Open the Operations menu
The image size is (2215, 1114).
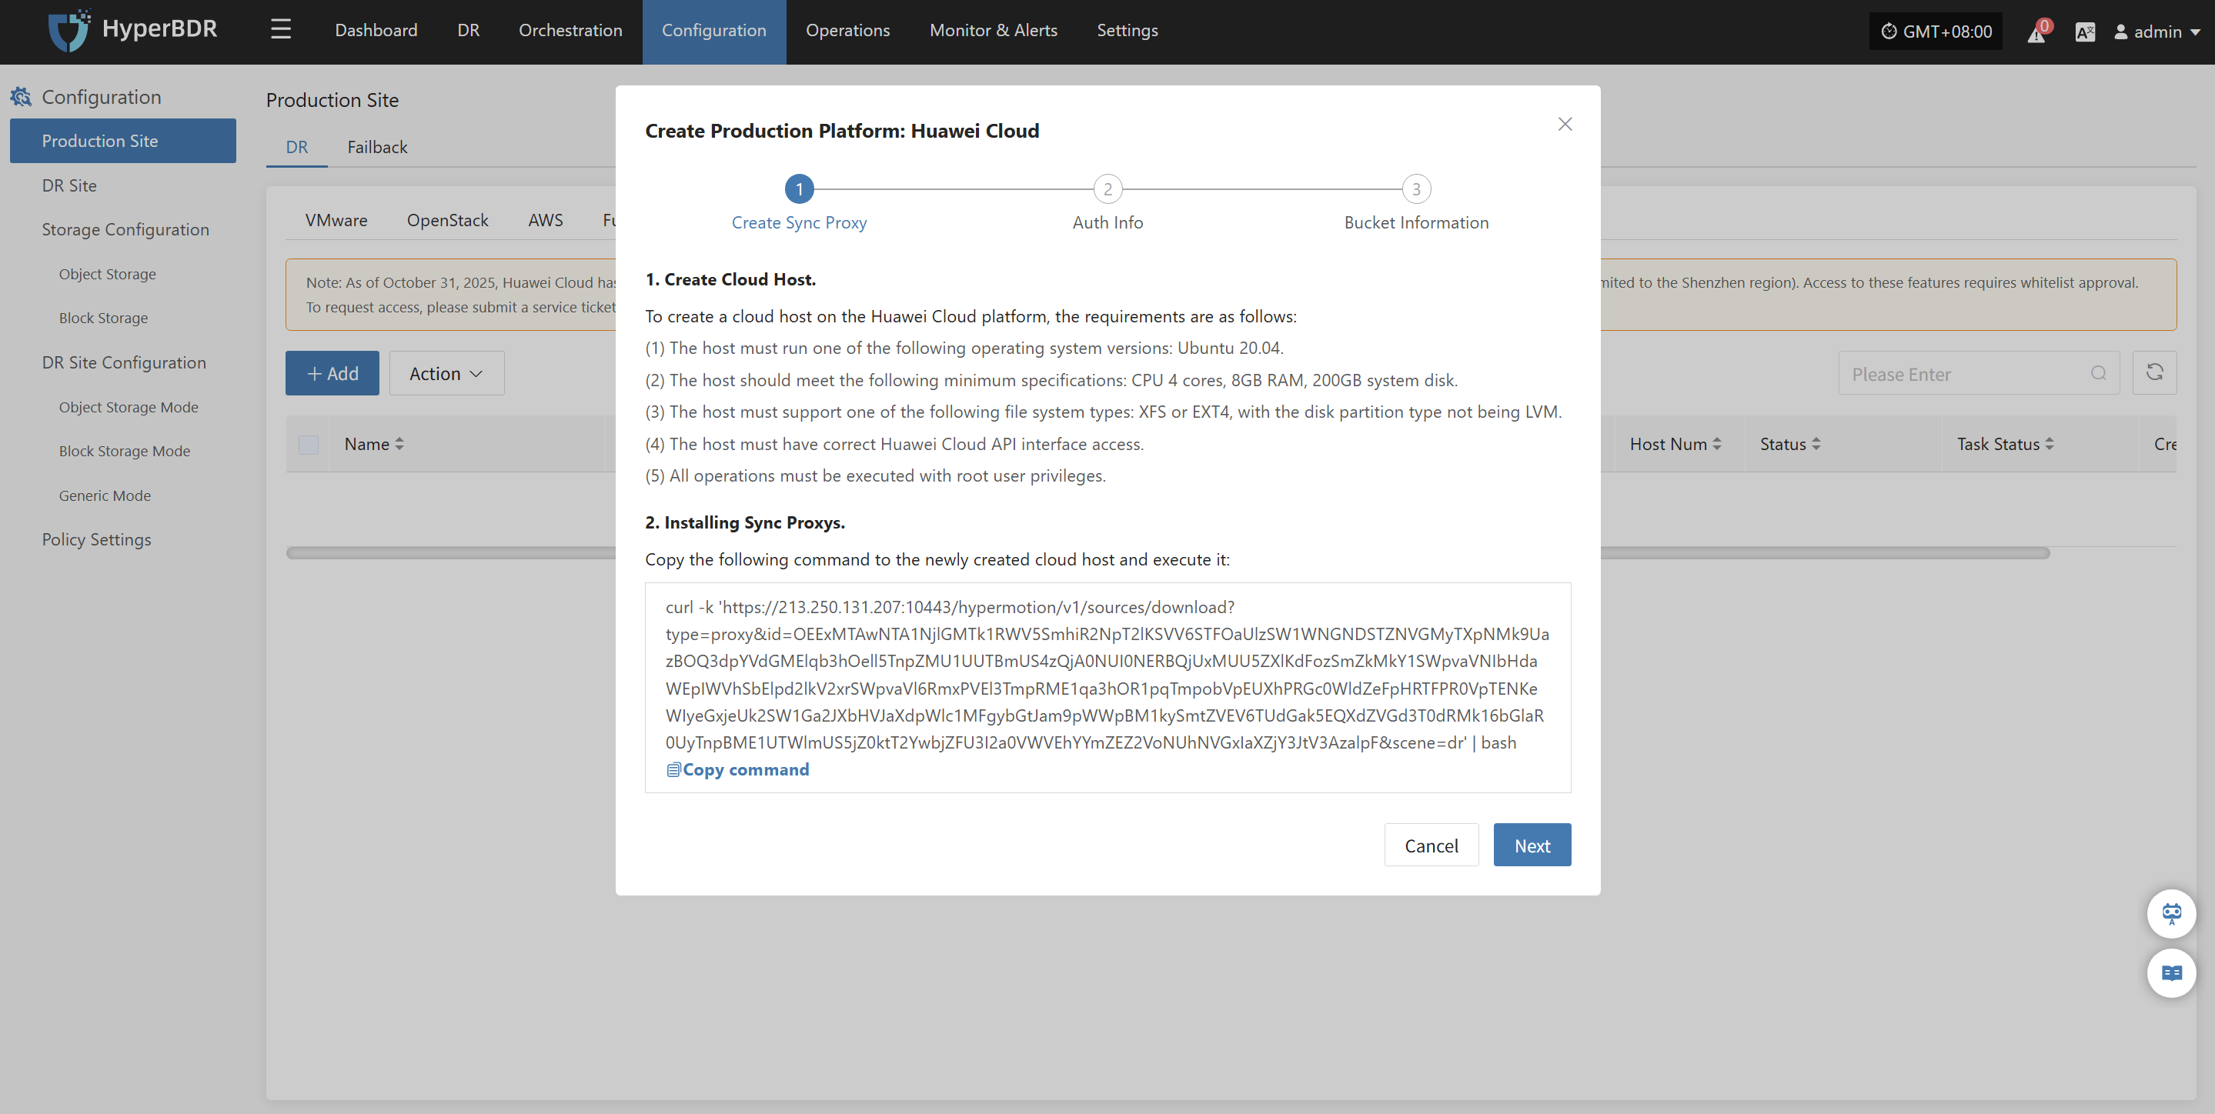click(x=847, y=30)
